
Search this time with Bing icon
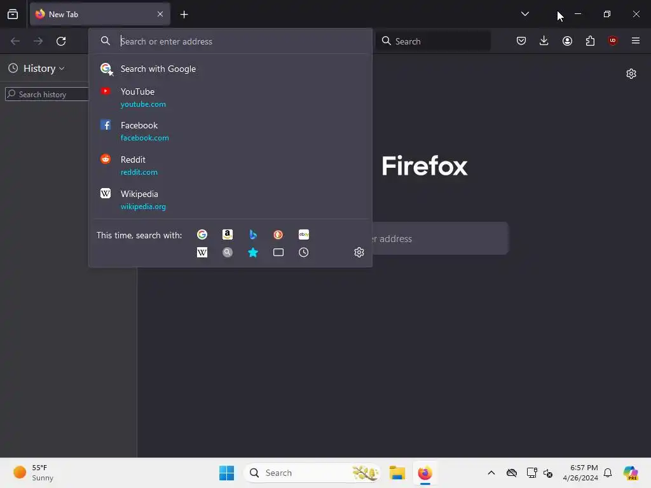(x=253, y=234)
